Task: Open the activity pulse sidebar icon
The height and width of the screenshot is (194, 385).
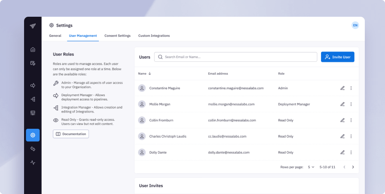Action: pyautogui.click(x=33, y=163)
